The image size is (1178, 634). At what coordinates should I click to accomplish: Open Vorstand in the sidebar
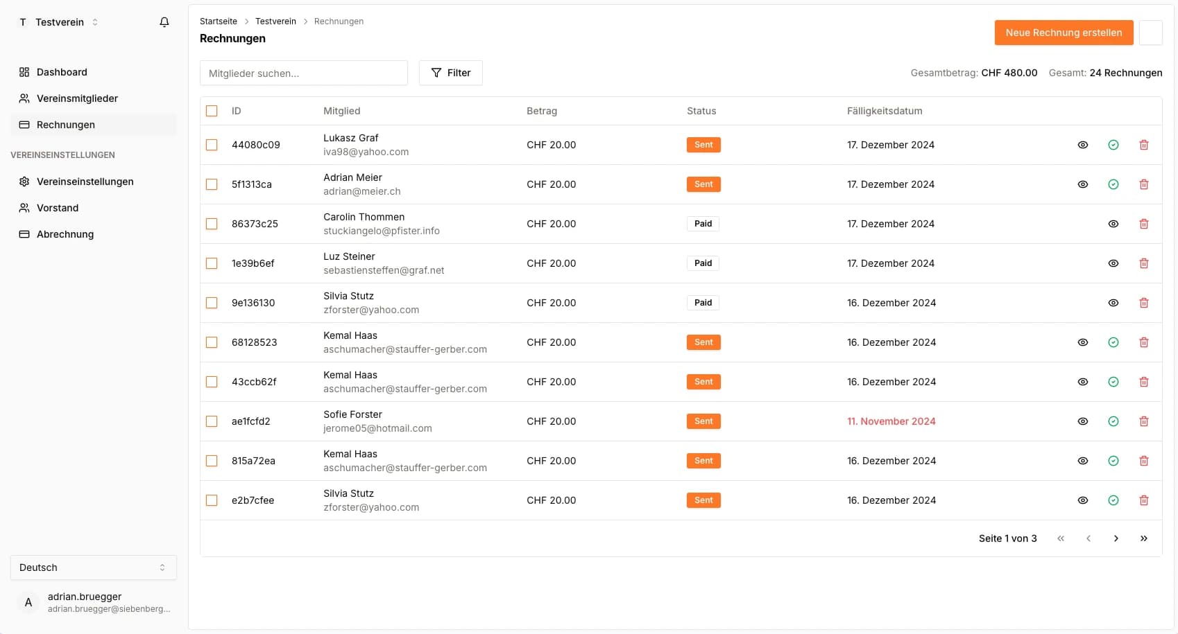[x=94, y=208]
